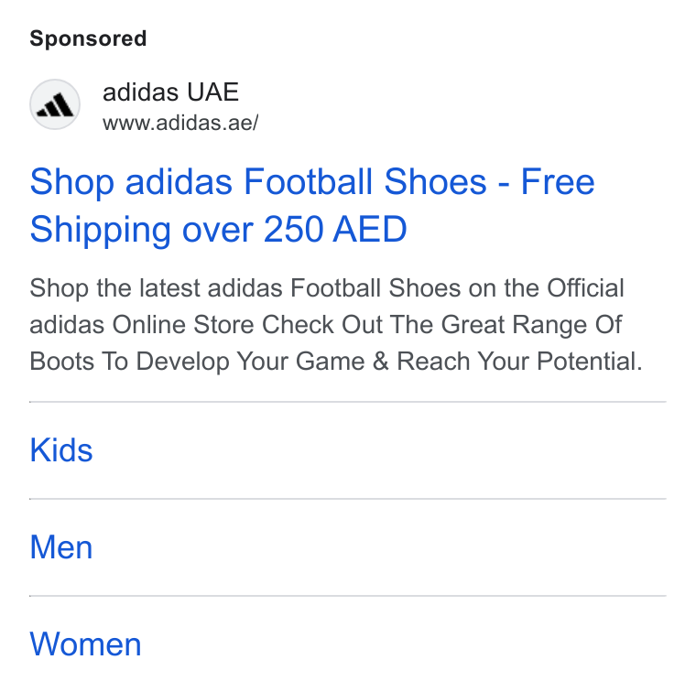Click the Shop adidas Football Shoes headline

[x=312, y=205]
